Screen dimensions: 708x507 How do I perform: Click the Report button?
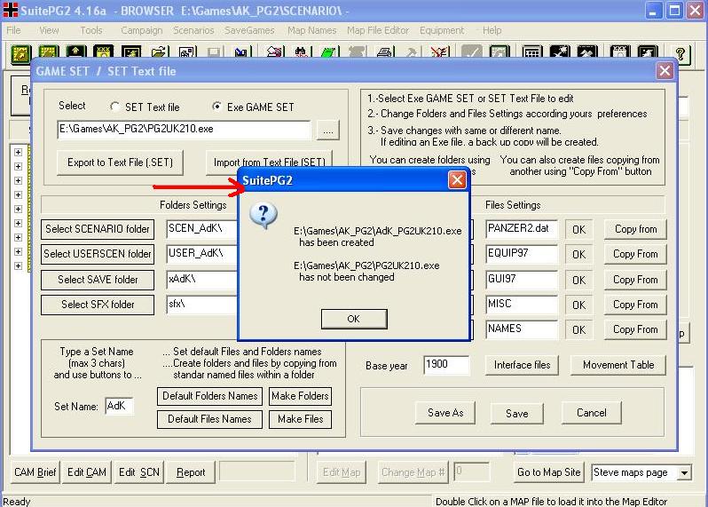(x=191, y=472)
